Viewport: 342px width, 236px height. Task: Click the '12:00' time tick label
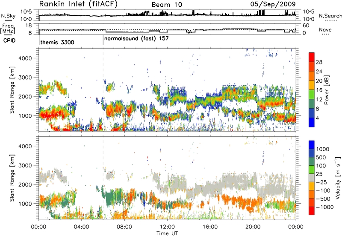click(167, 227)
